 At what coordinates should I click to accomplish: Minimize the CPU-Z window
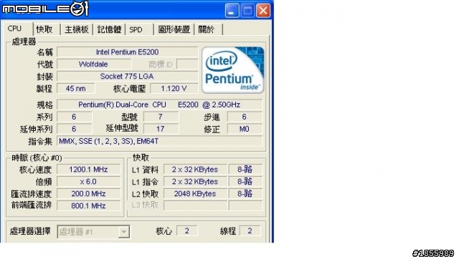[x=232, y=11]
